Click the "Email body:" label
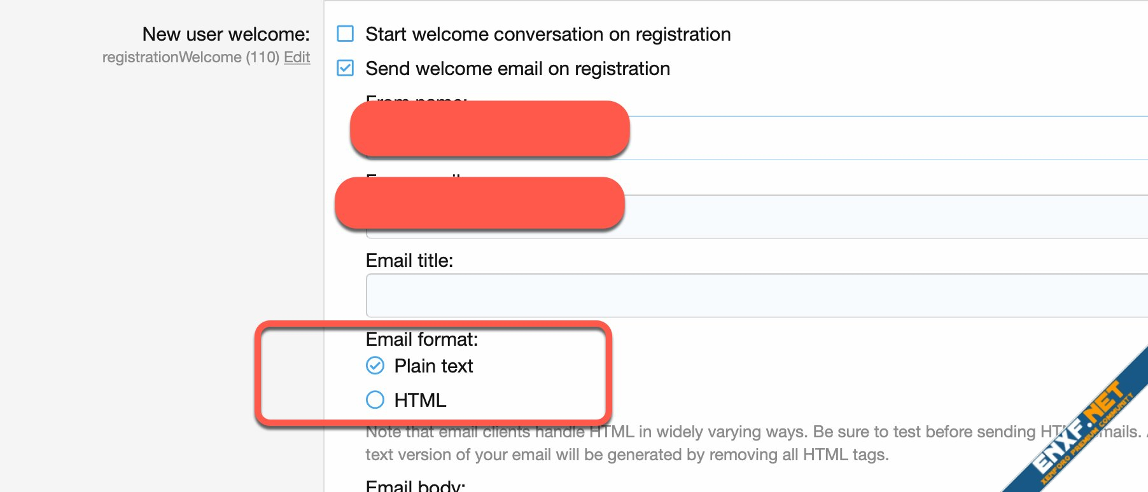1148x492 pixels. tap(416, 486)
